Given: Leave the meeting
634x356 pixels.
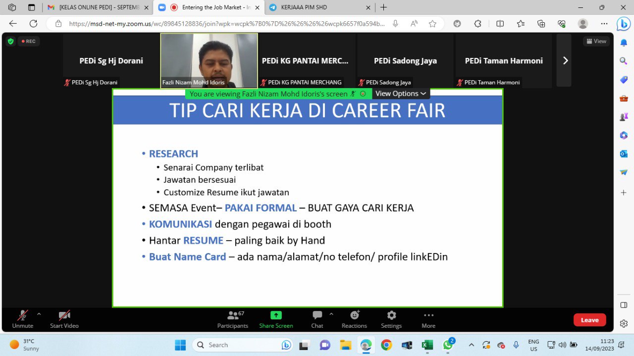Looking at the screenshot, I should click(589, 320).
